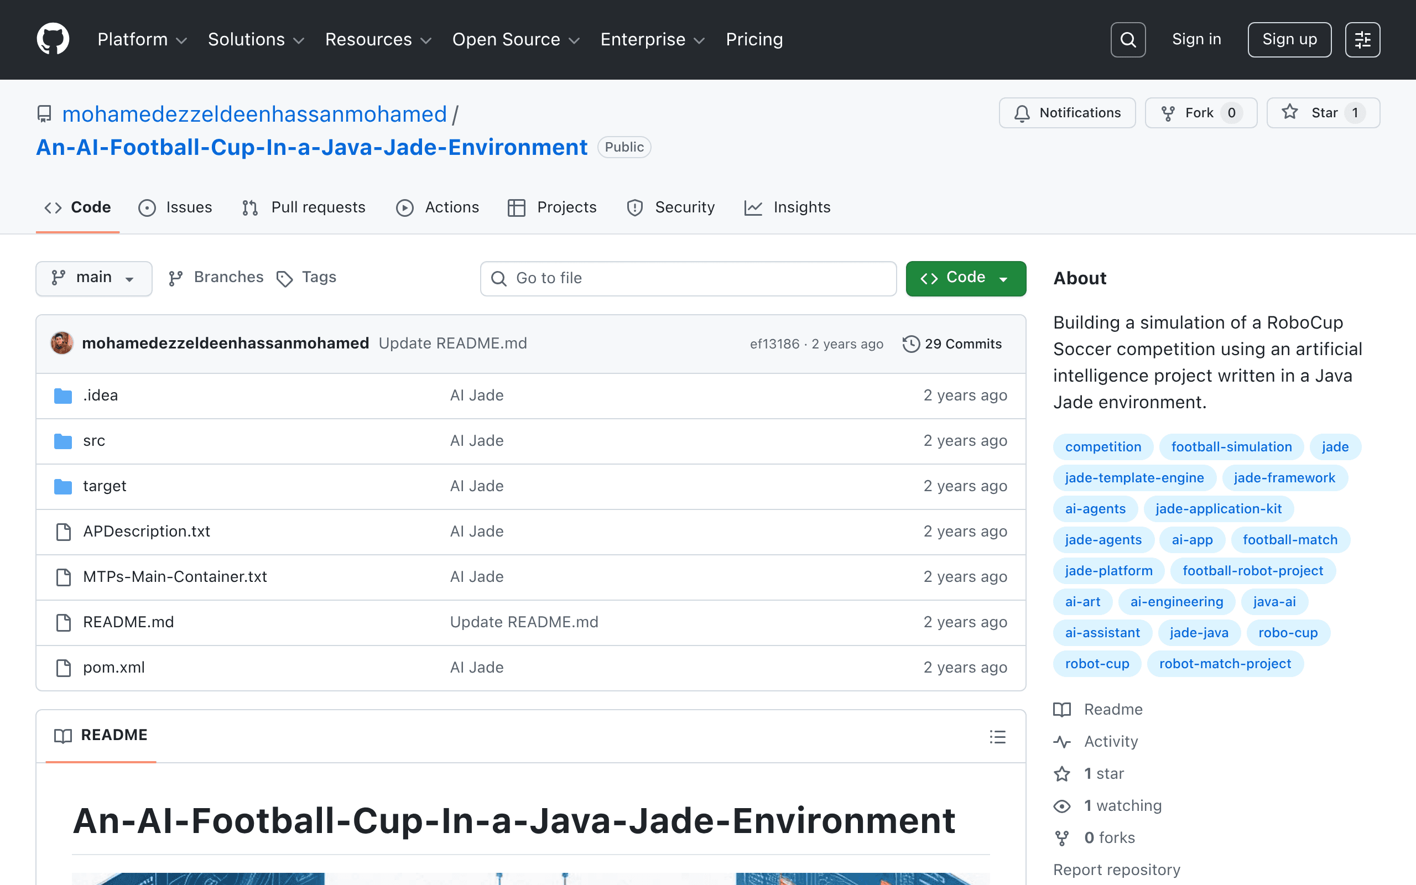Switch to the Actions tab
1416x885 pixels.
[x=437, y=208]
